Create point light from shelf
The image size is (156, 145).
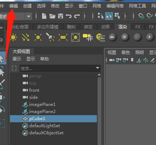[38, 37]
